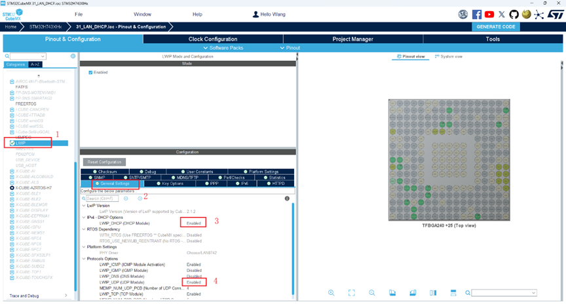Open the pin search combo box below the chip
This screenshot has width=566, height=304.
(x=504, y=293)
